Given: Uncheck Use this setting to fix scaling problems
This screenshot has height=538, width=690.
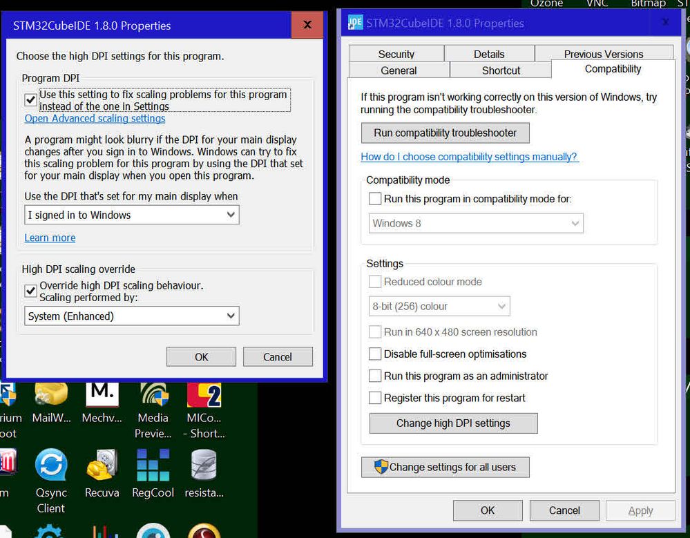Looking at the screenshot, I should coord(30,100).
